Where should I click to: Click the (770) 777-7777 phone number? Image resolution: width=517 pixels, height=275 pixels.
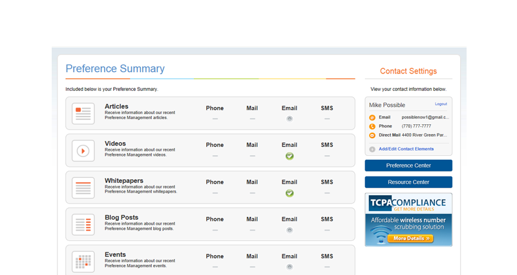click(x=416, y=126)
